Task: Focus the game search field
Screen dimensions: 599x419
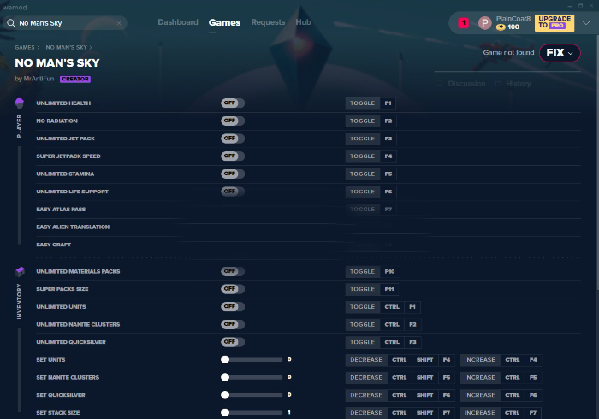Action: tap(65, 23)
